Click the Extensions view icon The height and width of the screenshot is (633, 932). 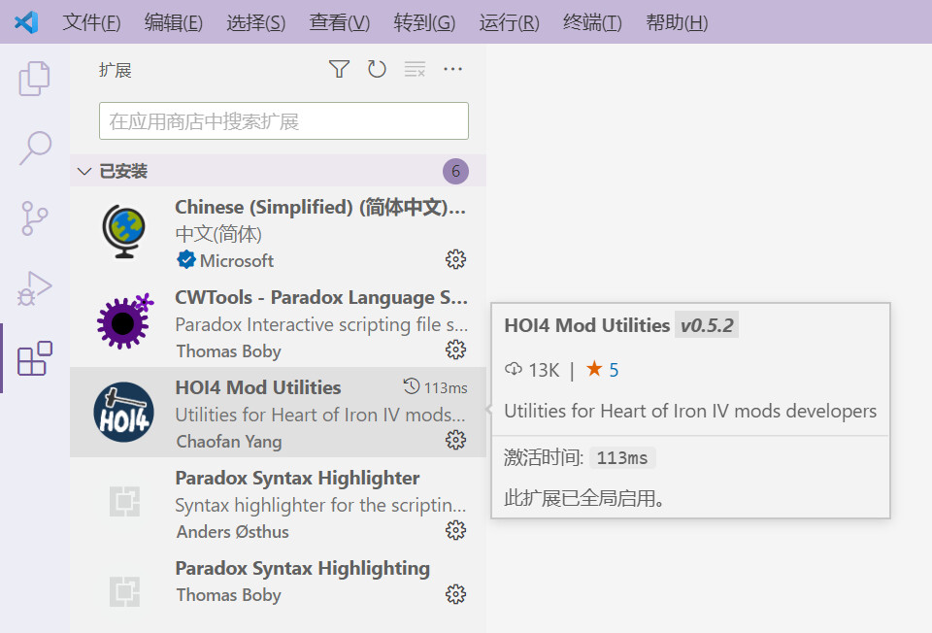[35, 358]
